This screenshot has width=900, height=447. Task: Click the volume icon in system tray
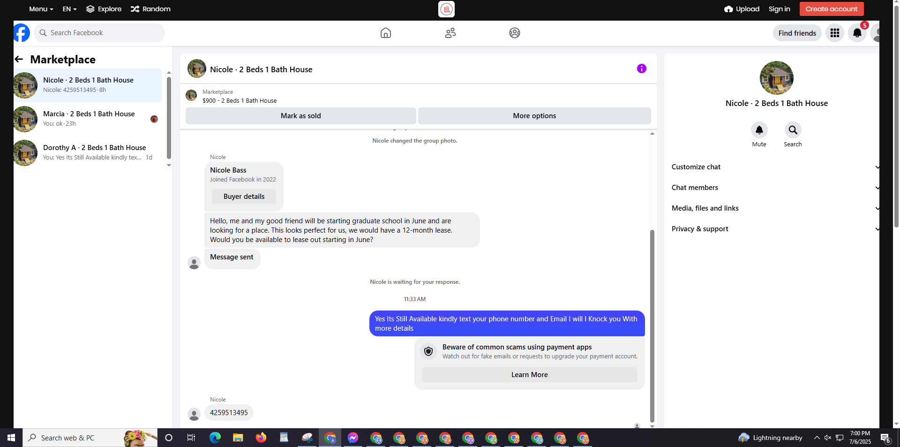(x=828, y=438)
